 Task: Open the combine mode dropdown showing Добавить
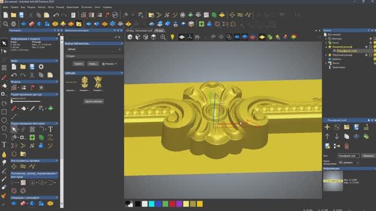349,162
